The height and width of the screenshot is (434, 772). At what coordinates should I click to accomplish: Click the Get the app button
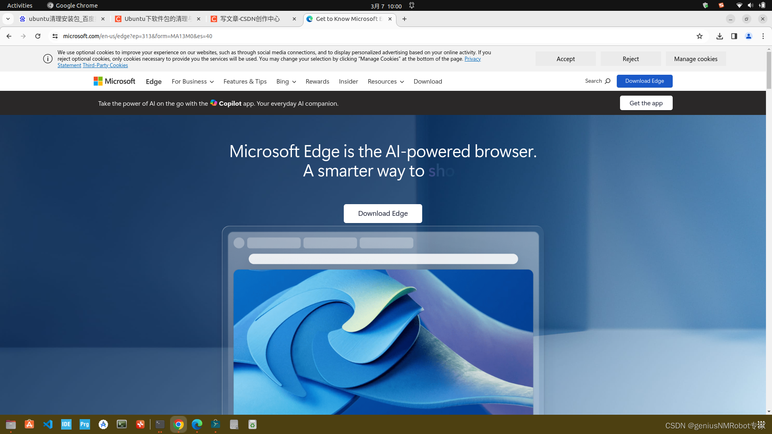[x=646, y=103]
